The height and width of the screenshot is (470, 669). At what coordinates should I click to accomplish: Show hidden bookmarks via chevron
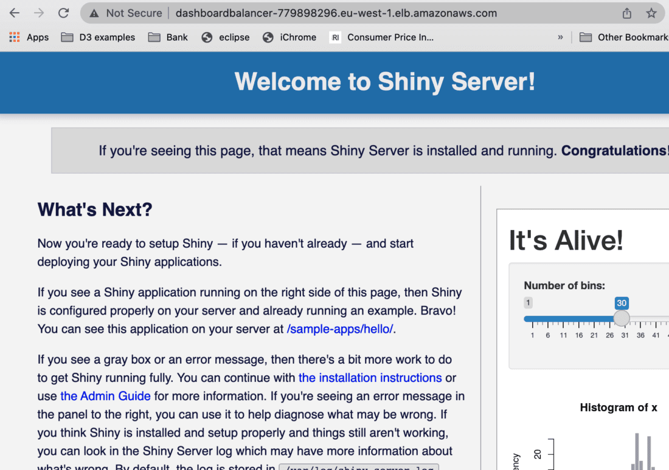[x=560, y=37]
